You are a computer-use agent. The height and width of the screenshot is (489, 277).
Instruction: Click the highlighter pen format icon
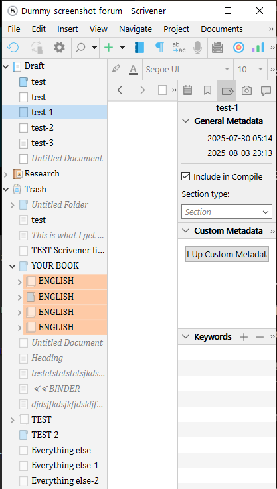click(116, 69)
